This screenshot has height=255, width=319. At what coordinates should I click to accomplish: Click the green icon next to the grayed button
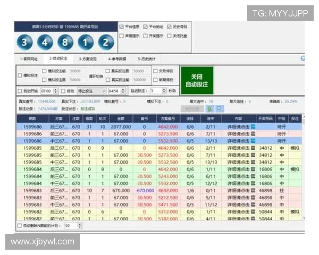[x=209, y=108]
